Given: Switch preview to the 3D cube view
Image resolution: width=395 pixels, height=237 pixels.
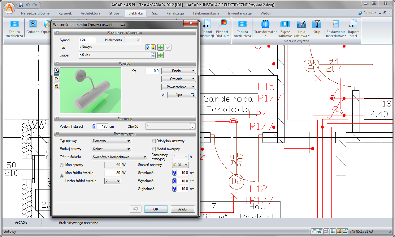Looking at the screenshot, I should point(57,86).
